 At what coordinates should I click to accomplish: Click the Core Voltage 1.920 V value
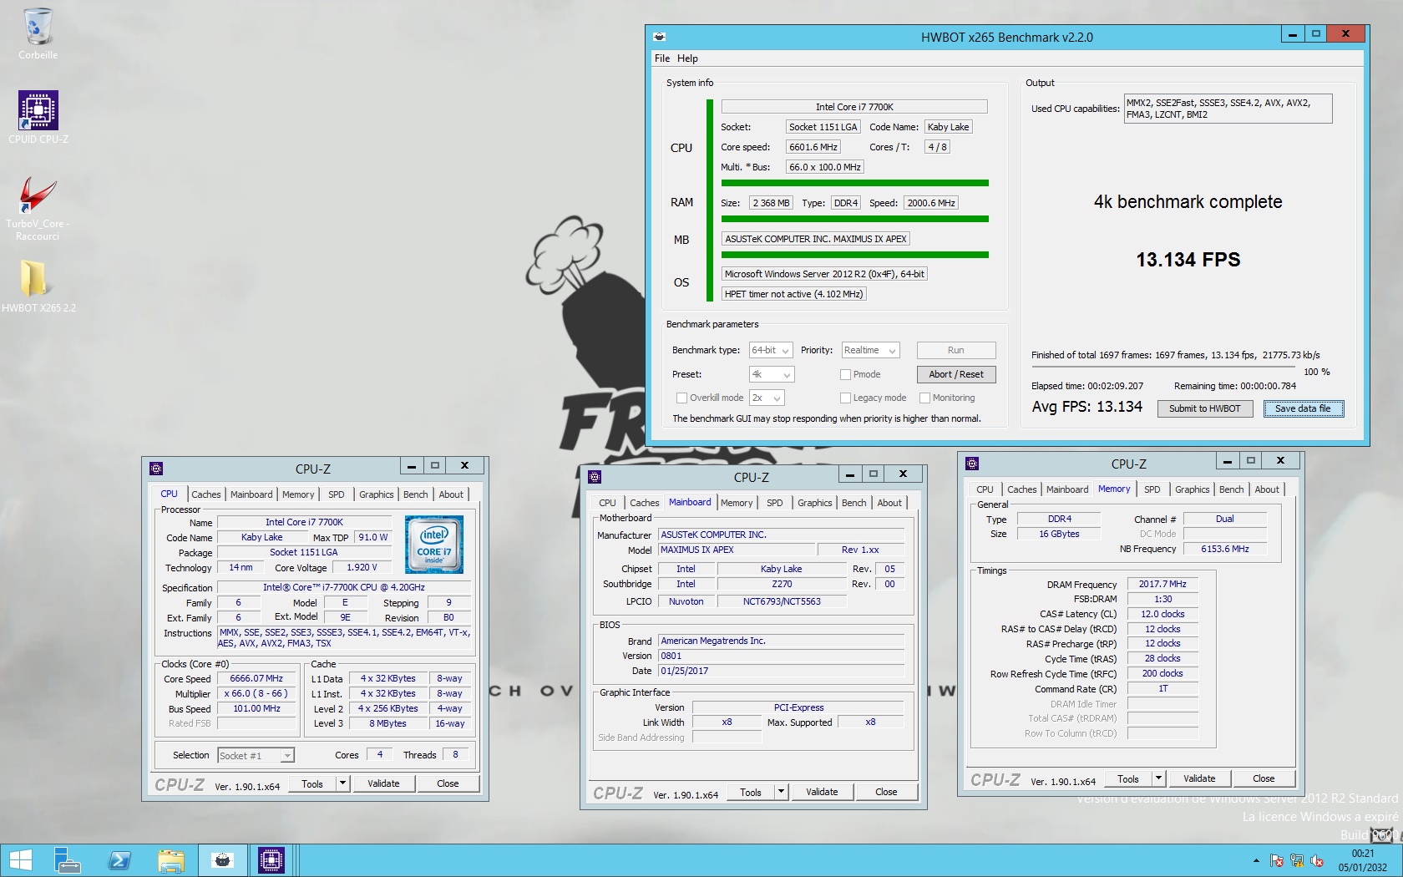tap(362, 567)
